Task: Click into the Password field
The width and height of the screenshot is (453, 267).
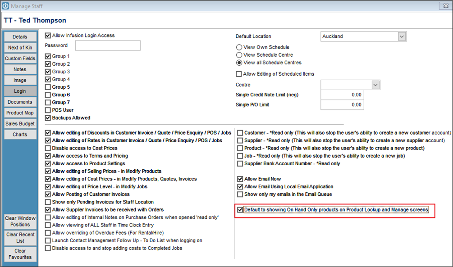Action: pyautogui.click(x=108, y=45)
